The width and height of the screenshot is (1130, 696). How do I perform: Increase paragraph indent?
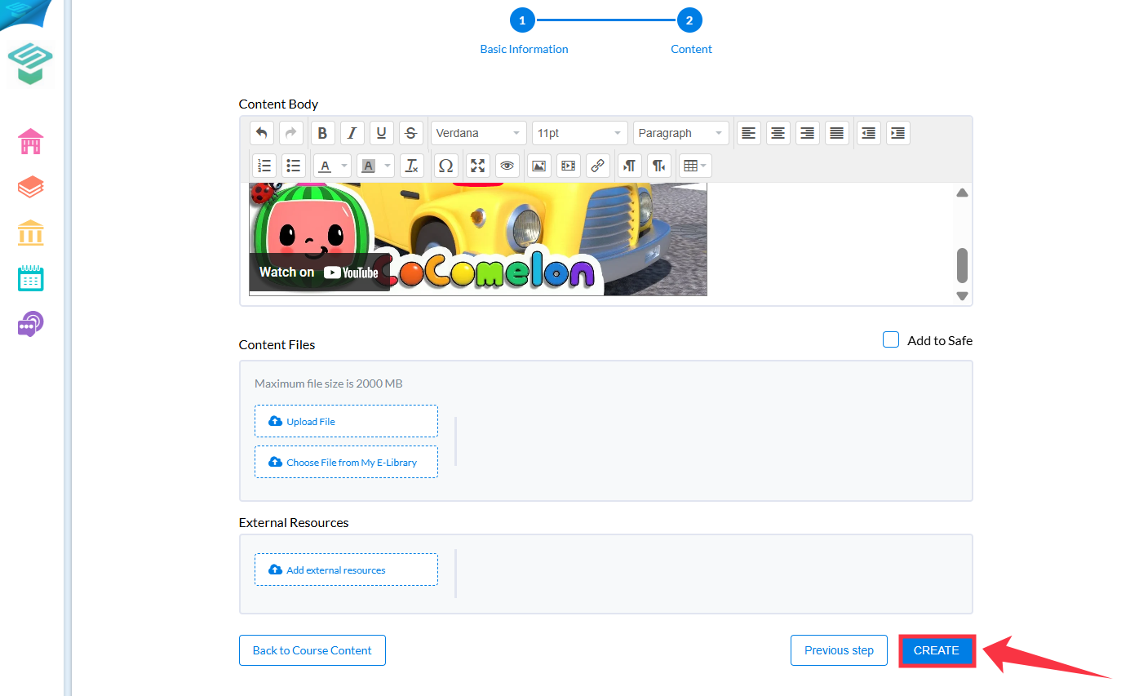tap(898, 133)
